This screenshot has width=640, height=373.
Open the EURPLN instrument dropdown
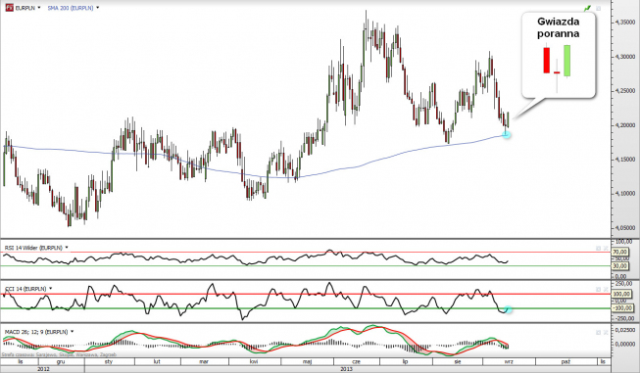pyautogui.click(x=39, y=8)
